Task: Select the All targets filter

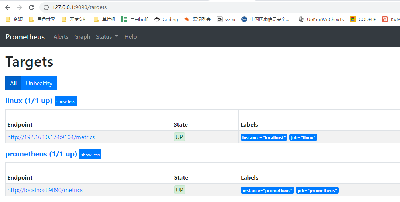Action: pos(13,83)
